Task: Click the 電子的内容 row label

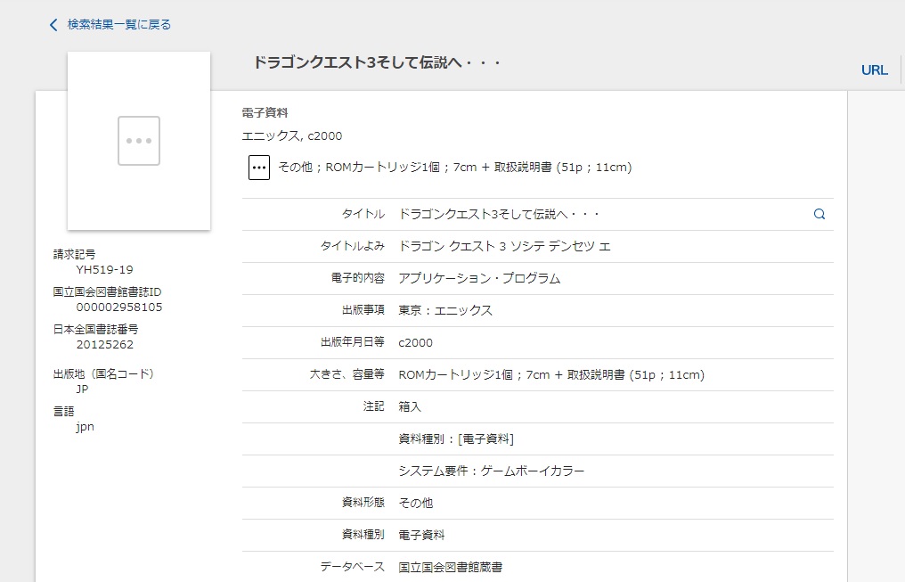Action: tap(358, 278)
